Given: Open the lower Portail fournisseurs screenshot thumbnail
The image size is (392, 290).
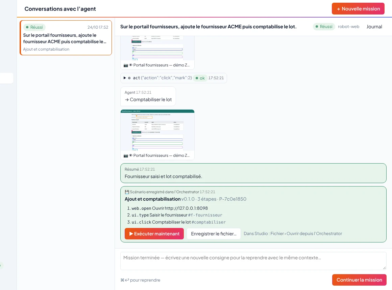Looking at the screenshot, I should coord(157,130).
